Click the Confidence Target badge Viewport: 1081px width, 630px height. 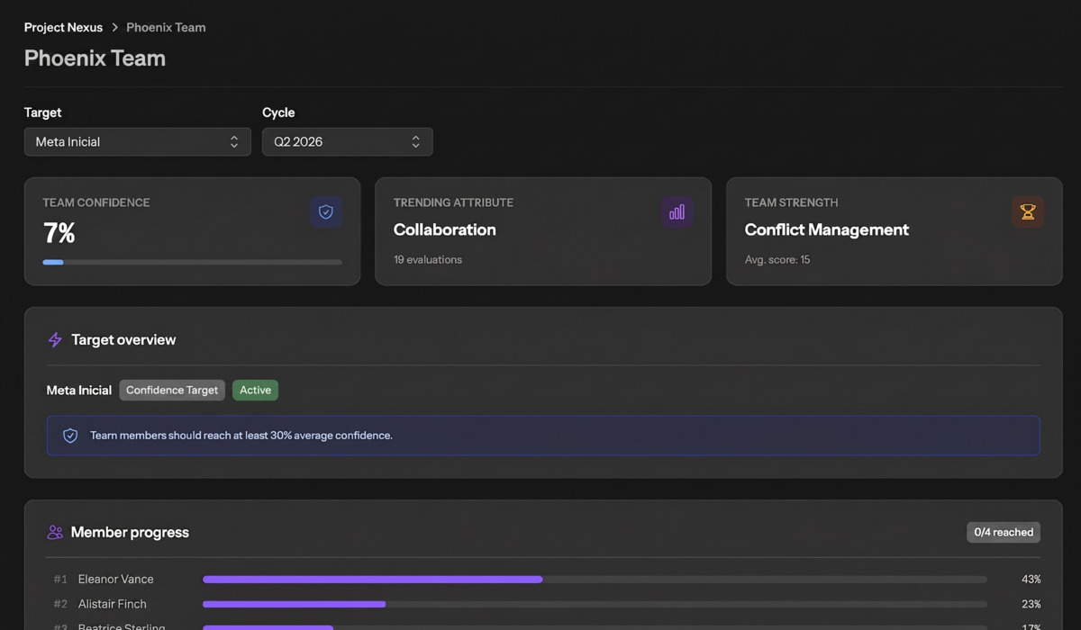[x=172, y=390]
